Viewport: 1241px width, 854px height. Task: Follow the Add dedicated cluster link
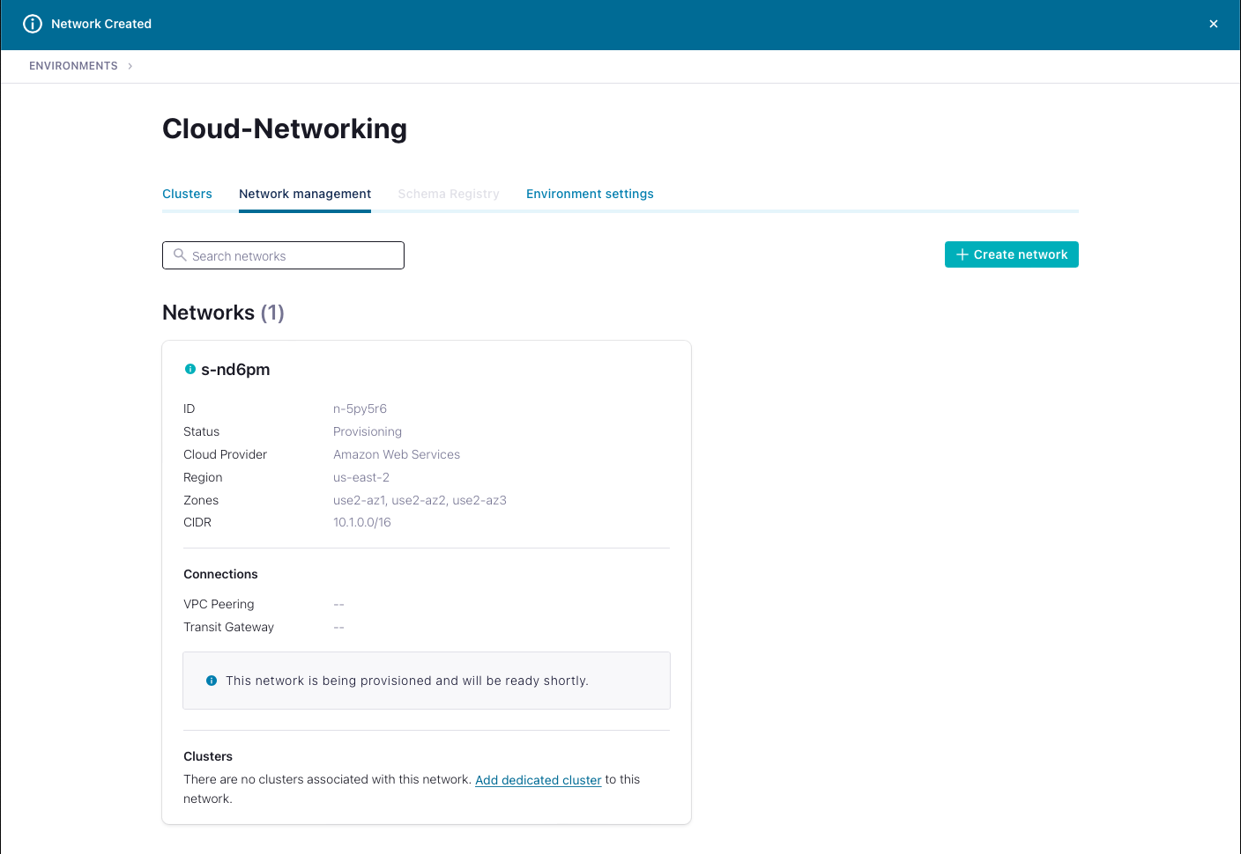point(539,780)
